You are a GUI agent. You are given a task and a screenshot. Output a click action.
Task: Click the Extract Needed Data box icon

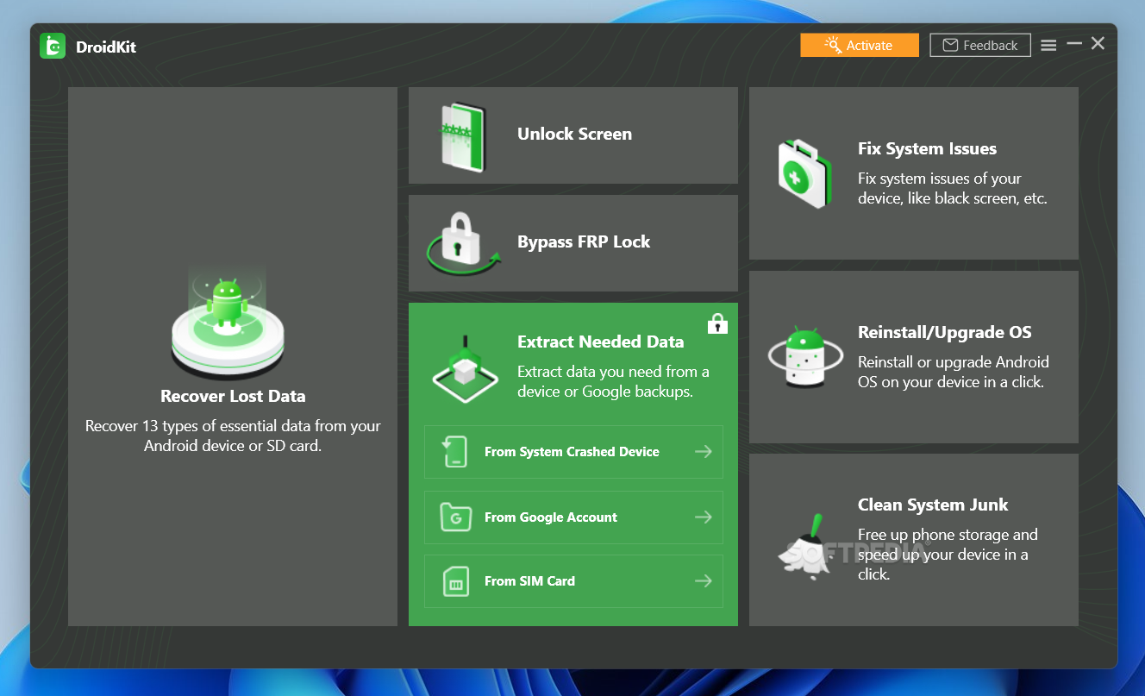pos(466,368)
